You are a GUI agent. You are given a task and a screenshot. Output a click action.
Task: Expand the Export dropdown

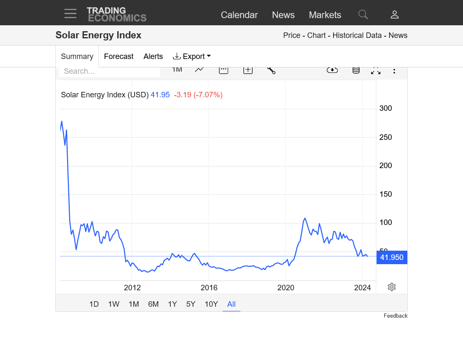(x=192, y=56)
